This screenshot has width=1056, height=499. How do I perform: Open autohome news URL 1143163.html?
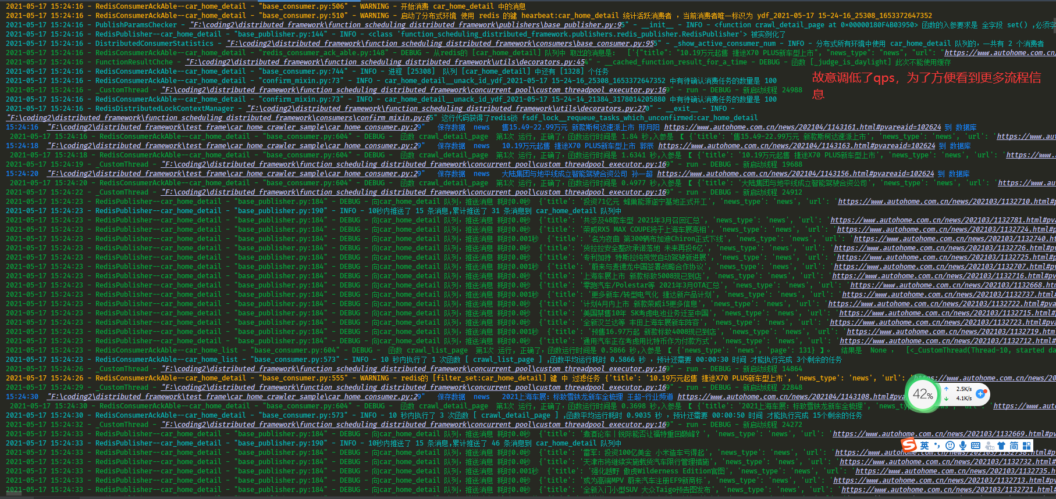797,146
